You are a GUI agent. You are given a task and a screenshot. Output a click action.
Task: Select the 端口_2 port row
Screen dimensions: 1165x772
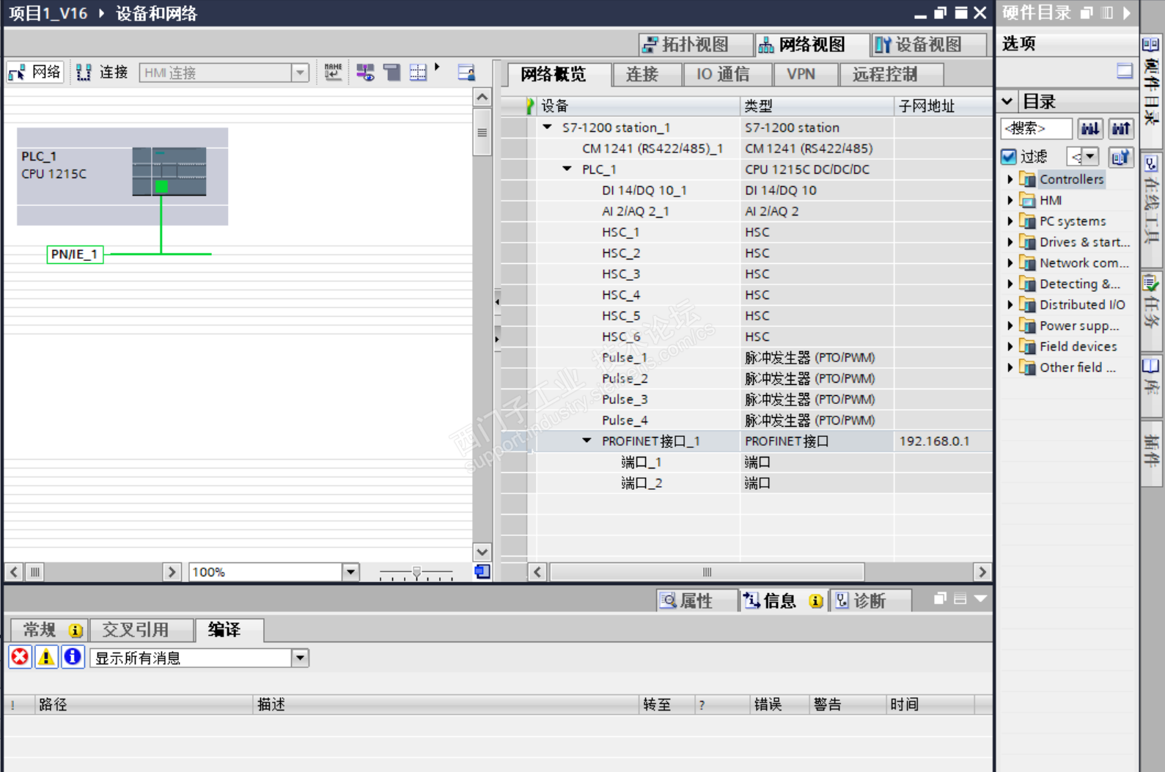[746, 483]
